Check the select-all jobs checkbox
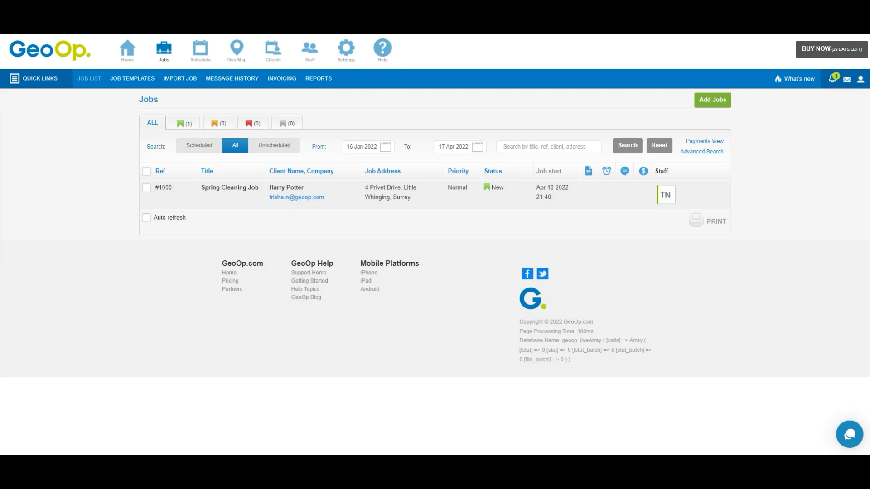This screenshot has width=870, height=489. coord(146,171)
